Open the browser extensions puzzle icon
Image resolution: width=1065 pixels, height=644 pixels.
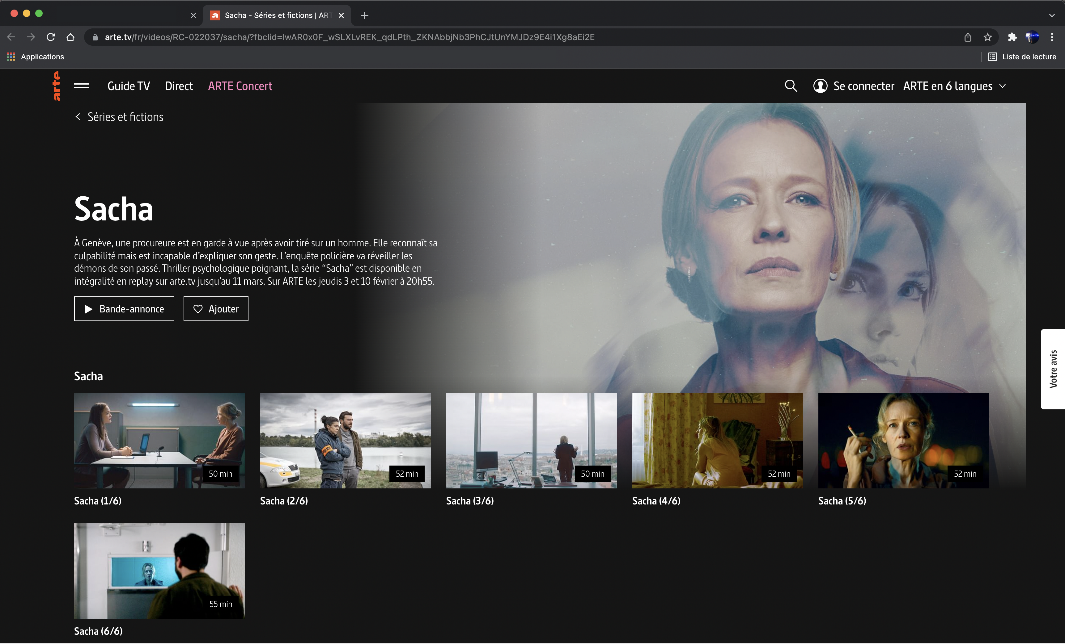click(1012, 37)
